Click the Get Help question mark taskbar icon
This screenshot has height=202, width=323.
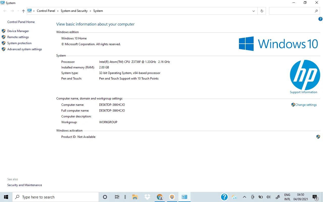pos(224,197)
